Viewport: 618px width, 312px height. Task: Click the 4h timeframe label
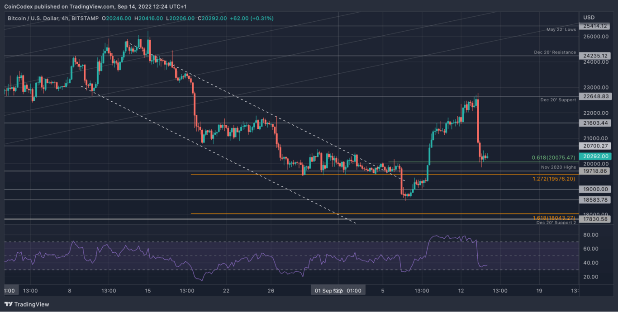65,19
